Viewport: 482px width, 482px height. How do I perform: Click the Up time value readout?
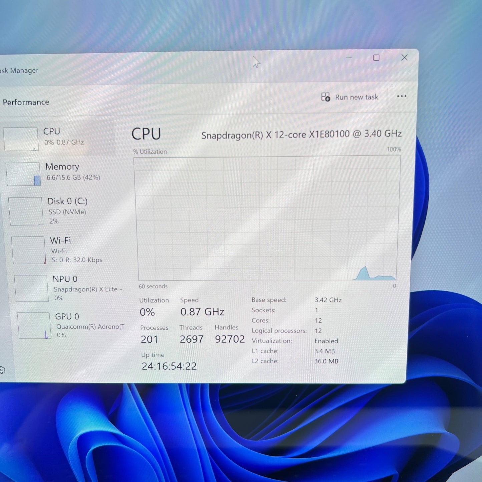tap(168, 366)
